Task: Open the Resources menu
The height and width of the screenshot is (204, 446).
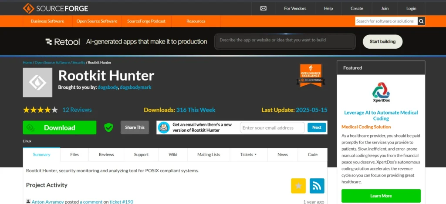Action: point(196,21)
